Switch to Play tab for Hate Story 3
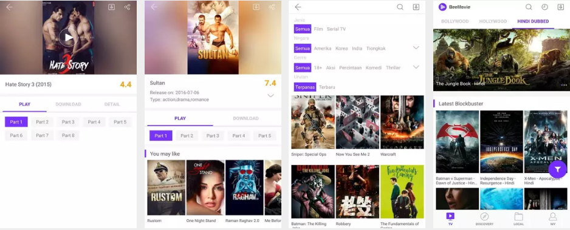 (25, 104)
